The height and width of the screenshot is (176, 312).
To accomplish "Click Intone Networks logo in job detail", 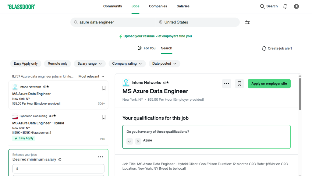I will pyautogui.click(x=126, y=83).
